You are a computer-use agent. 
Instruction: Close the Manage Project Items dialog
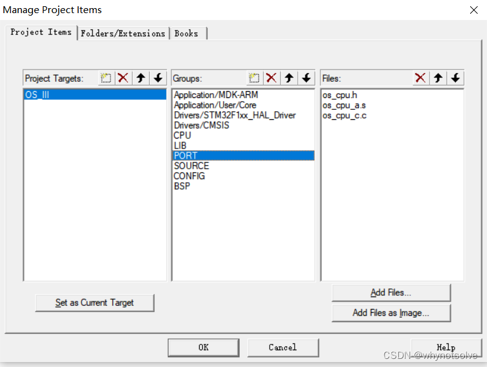tap(474, 10)
